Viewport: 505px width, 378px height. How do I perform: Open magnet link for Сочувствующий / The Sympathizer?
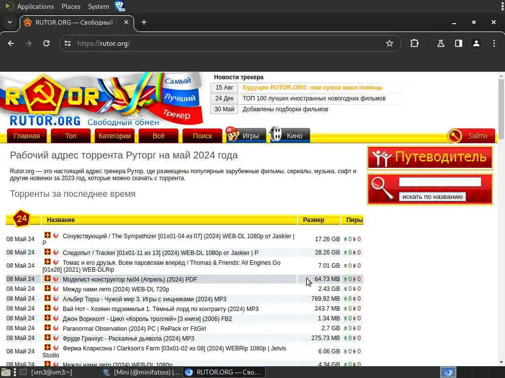tap(56, 235)
